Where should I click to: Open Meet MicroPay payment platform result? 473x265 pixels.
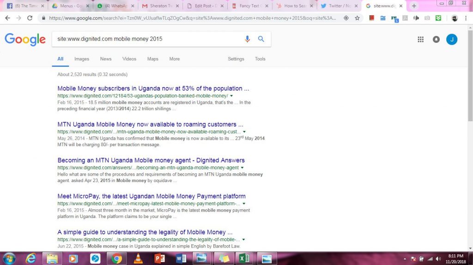[152, 196]
